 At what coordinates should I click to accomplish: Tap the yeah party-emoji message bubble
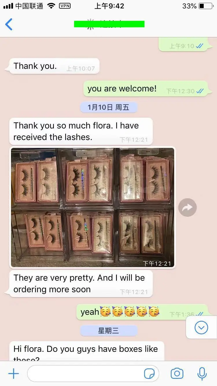click(142, 312)
